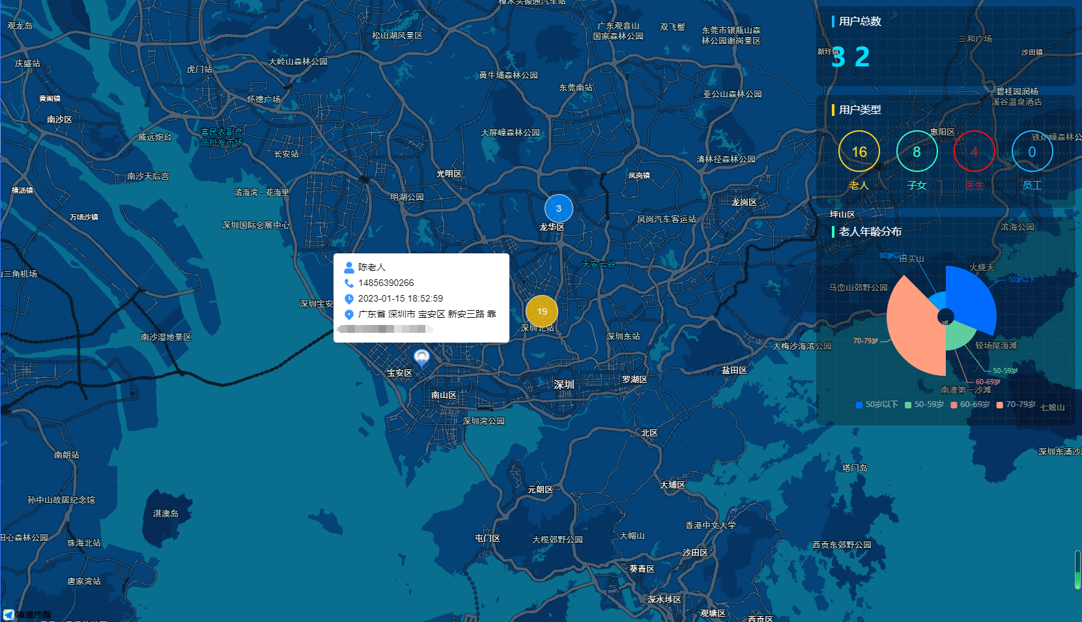
Task: Select the blue 员工 circle showing 0
Action: [x=1032, y=152]
